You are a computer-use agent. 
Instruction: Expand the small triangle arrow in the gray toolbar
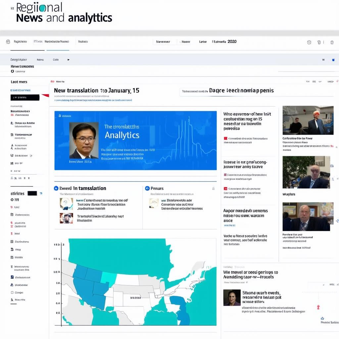[x=69, y=60]
